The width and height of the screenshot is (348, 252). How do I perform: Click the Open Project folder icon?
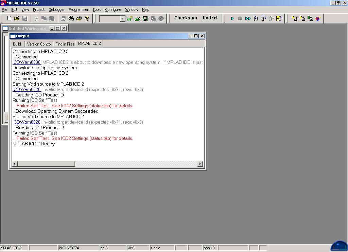137,19
